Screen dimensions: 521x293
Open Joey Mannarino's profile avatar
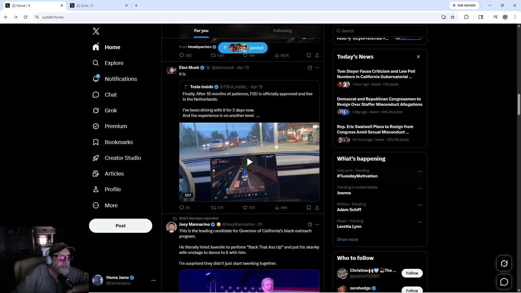171,227
